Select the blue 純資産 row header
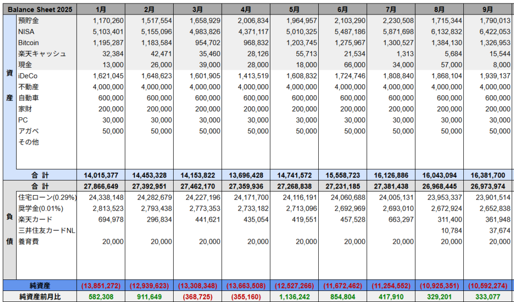Viewport: 514px width, 302px height. coord(39,285)
